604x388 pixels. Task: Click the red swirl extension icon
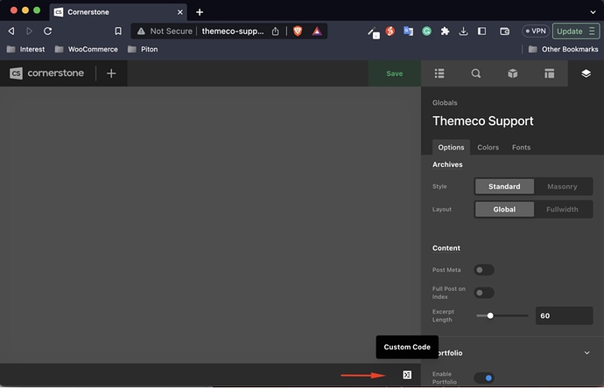pyautogui.click(x=390, y=31)
